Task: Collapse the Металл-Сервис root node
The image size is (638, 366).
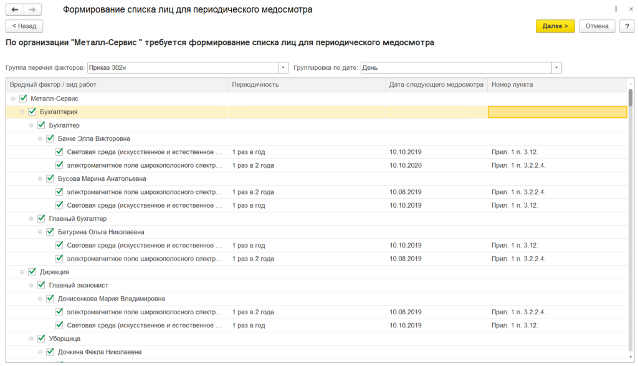Action: (13, 99)
